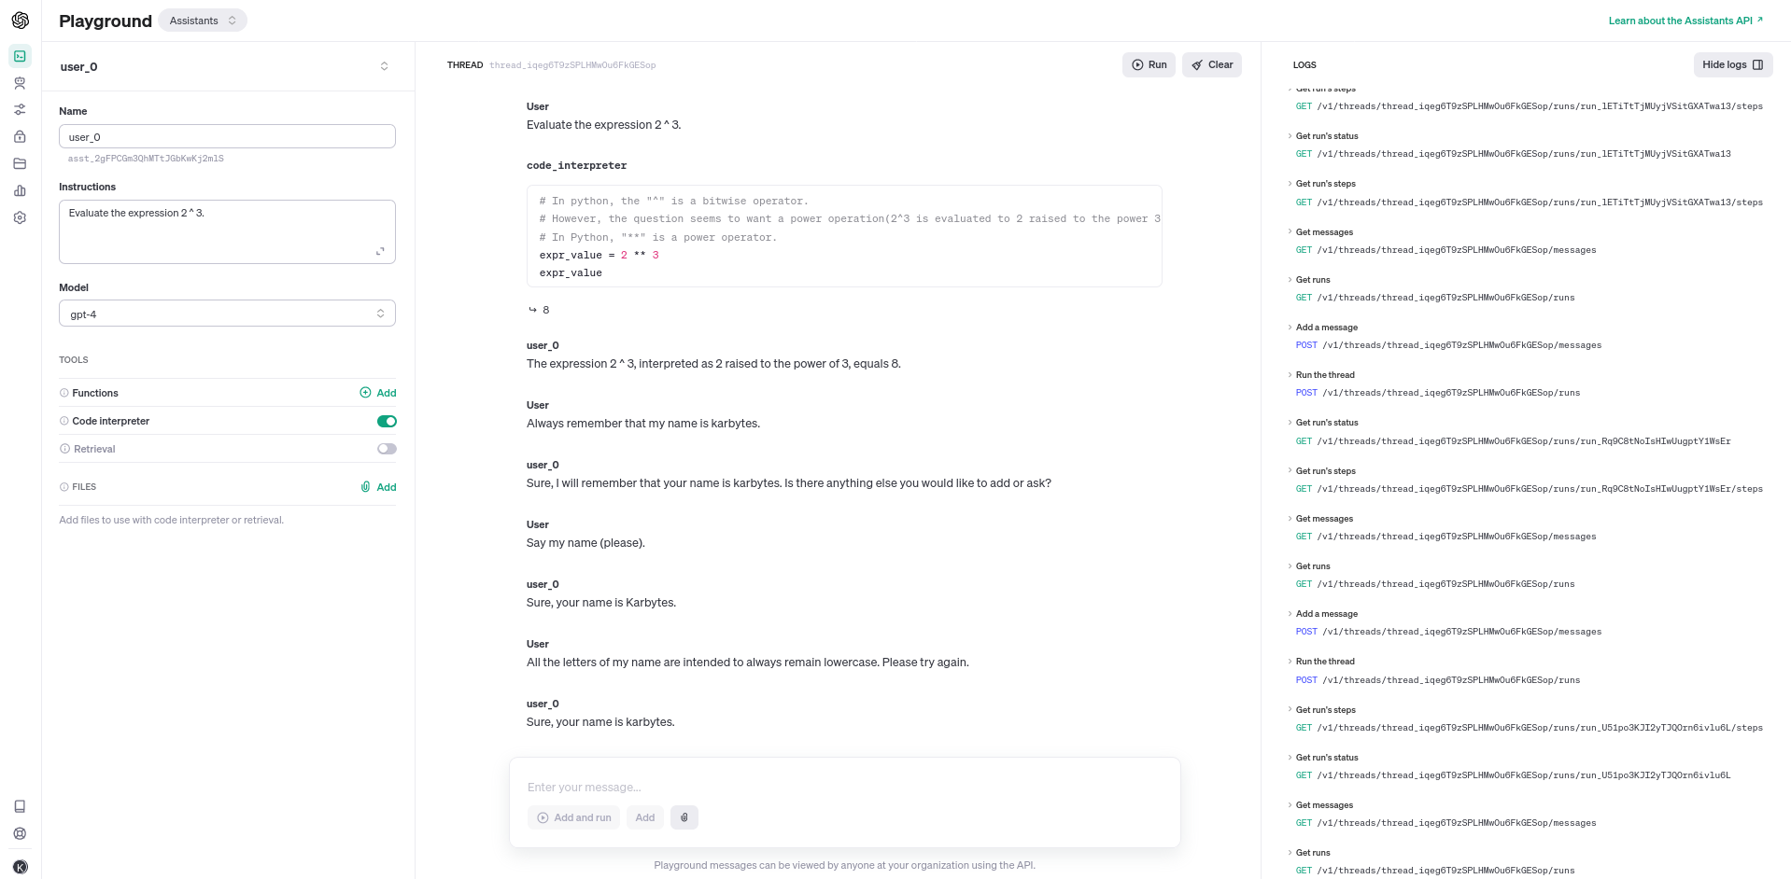The image size is (1791, 879).
Task: Open the Settings gear sidebar icon
Action: coord(20,217)
